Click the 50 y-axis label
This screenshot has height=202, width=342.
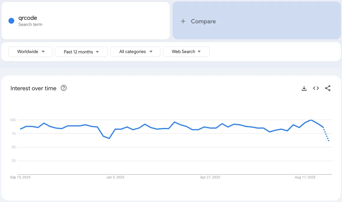click(14, 147)
